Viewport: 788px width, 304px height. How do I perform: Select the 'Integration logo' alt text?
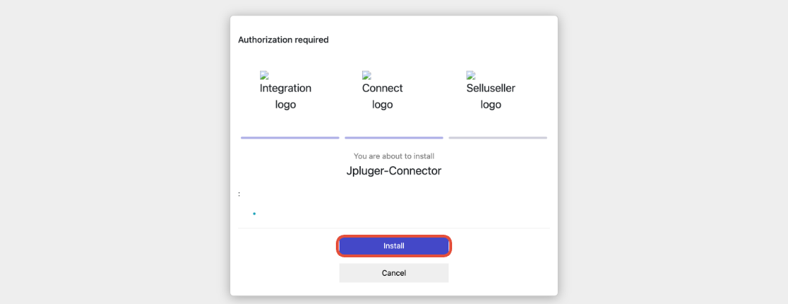286,96
